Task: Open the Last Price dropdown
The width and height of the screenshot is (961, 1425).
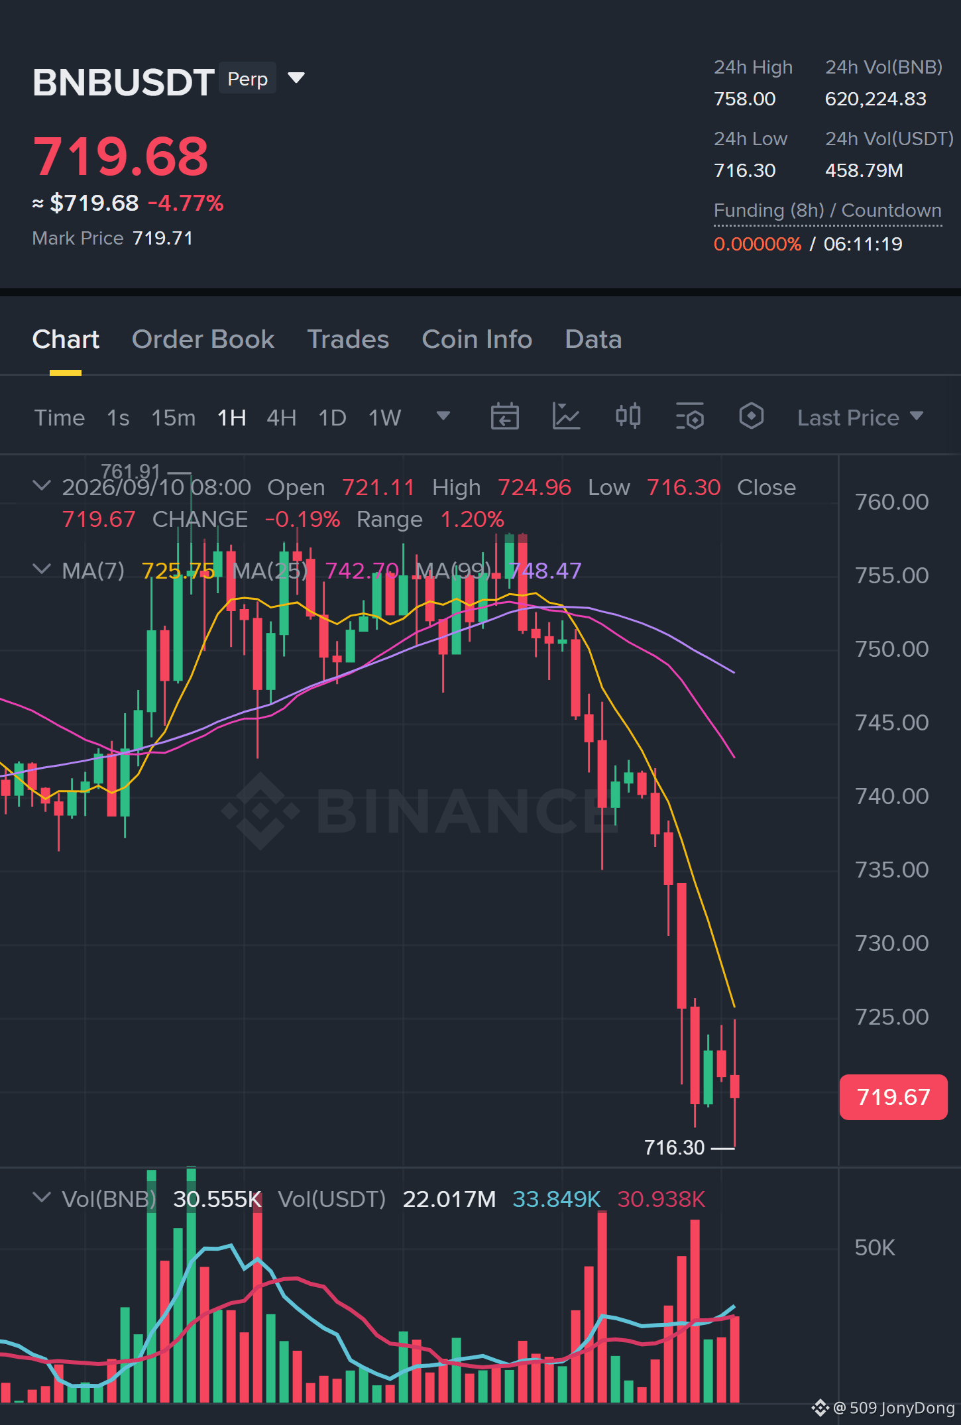Action: [x=860, y=418]
